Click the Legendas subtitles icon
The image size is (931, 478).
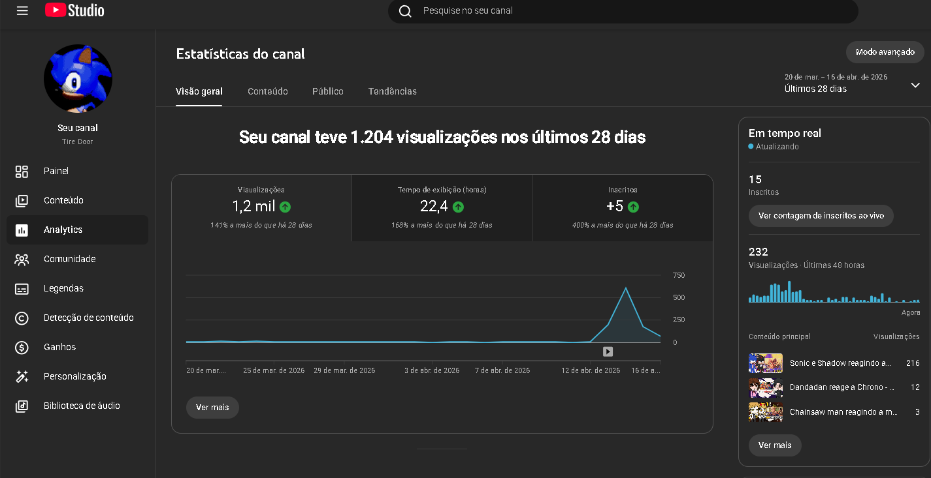[x=22, y=288]
